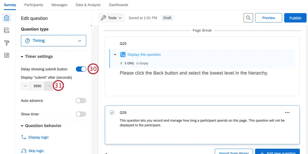
Task: Collapse the Timer settings section
Action: [22, 57]
